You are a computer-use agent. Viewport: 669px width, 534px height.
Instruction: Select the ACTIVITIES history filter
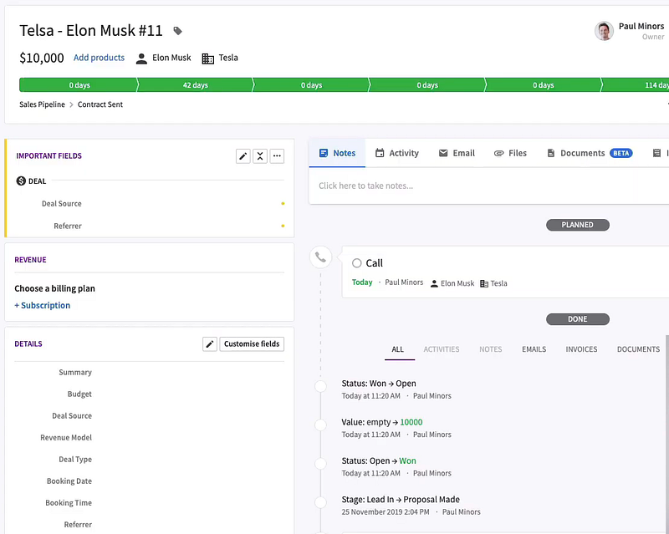coord(442,349)
